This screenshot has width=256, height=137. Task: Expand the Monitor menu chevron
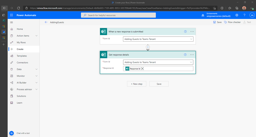point(36,76)
